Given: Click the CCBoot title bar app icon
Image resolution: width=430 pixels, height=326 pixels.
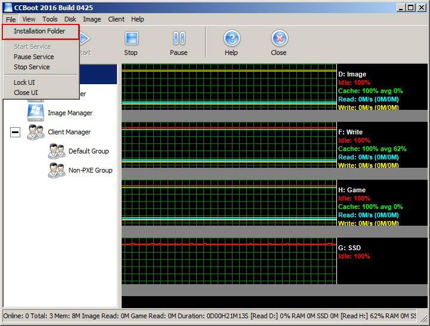Looking at the screenshot, I should 8,7.
